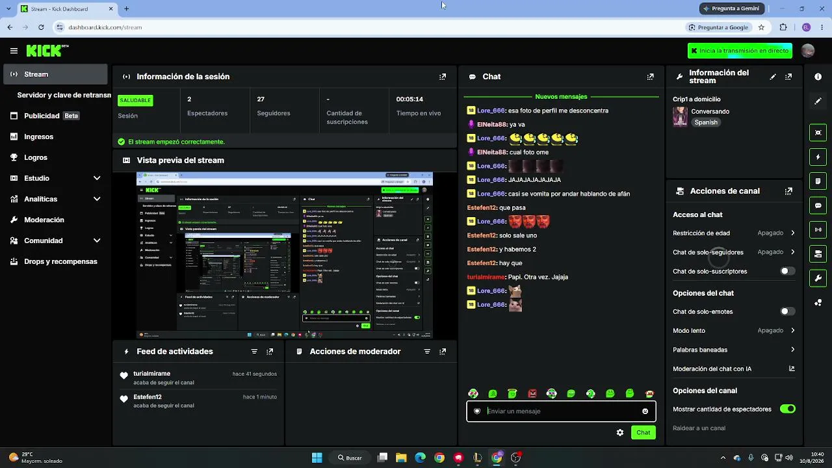Click the pencil edit icon in the right sidebar
Viewport: 832px width, 468px height.
click(818, 101)
